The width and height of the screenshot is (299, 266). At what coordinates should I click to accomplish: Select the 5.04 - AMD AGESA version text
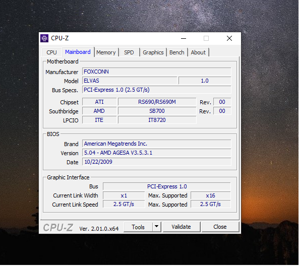[156, 153]
